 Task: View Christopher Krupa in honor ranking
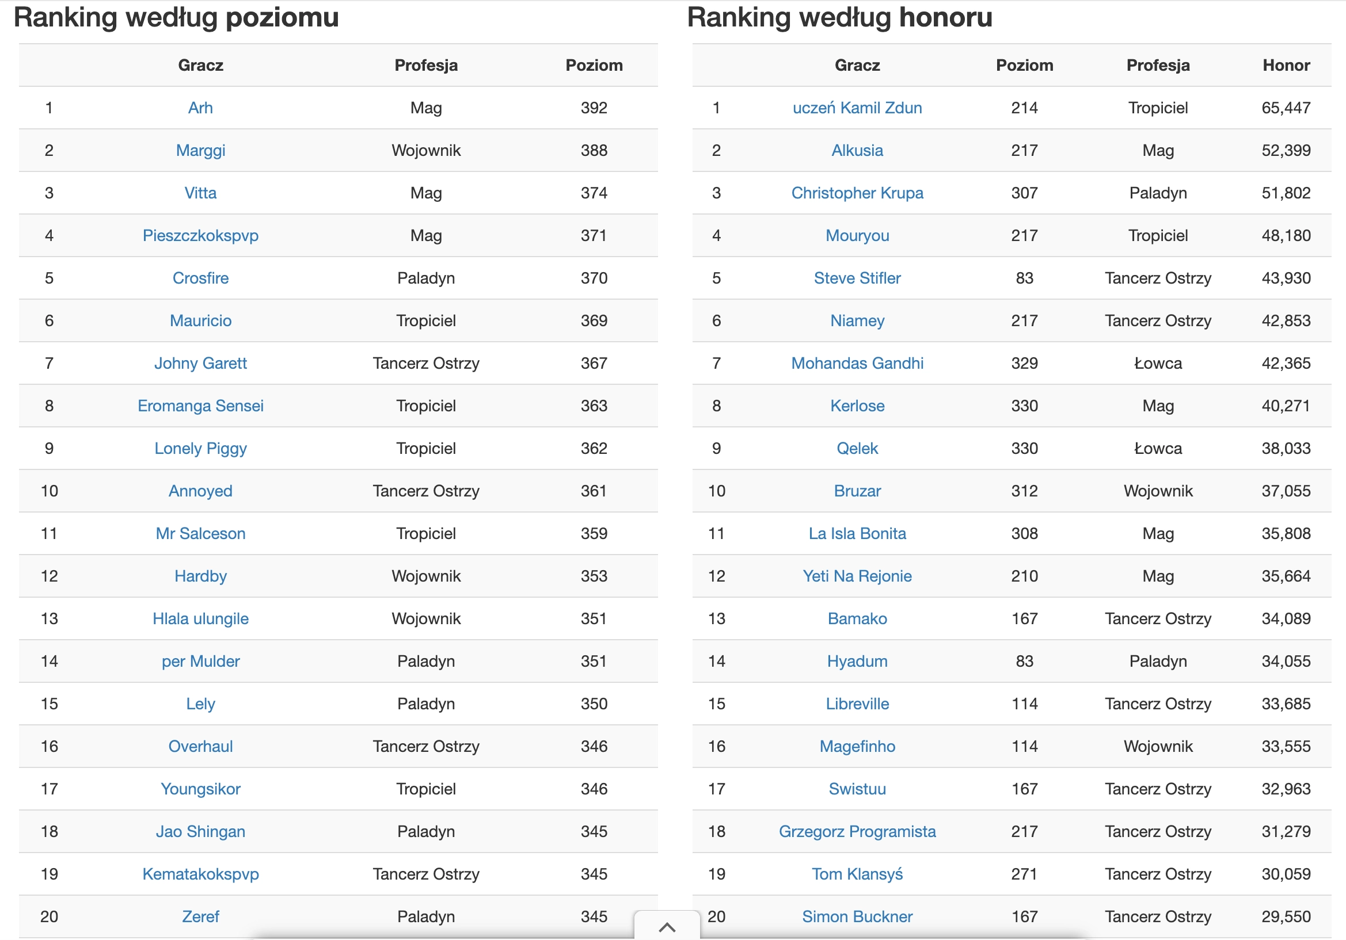pos(857,193)
